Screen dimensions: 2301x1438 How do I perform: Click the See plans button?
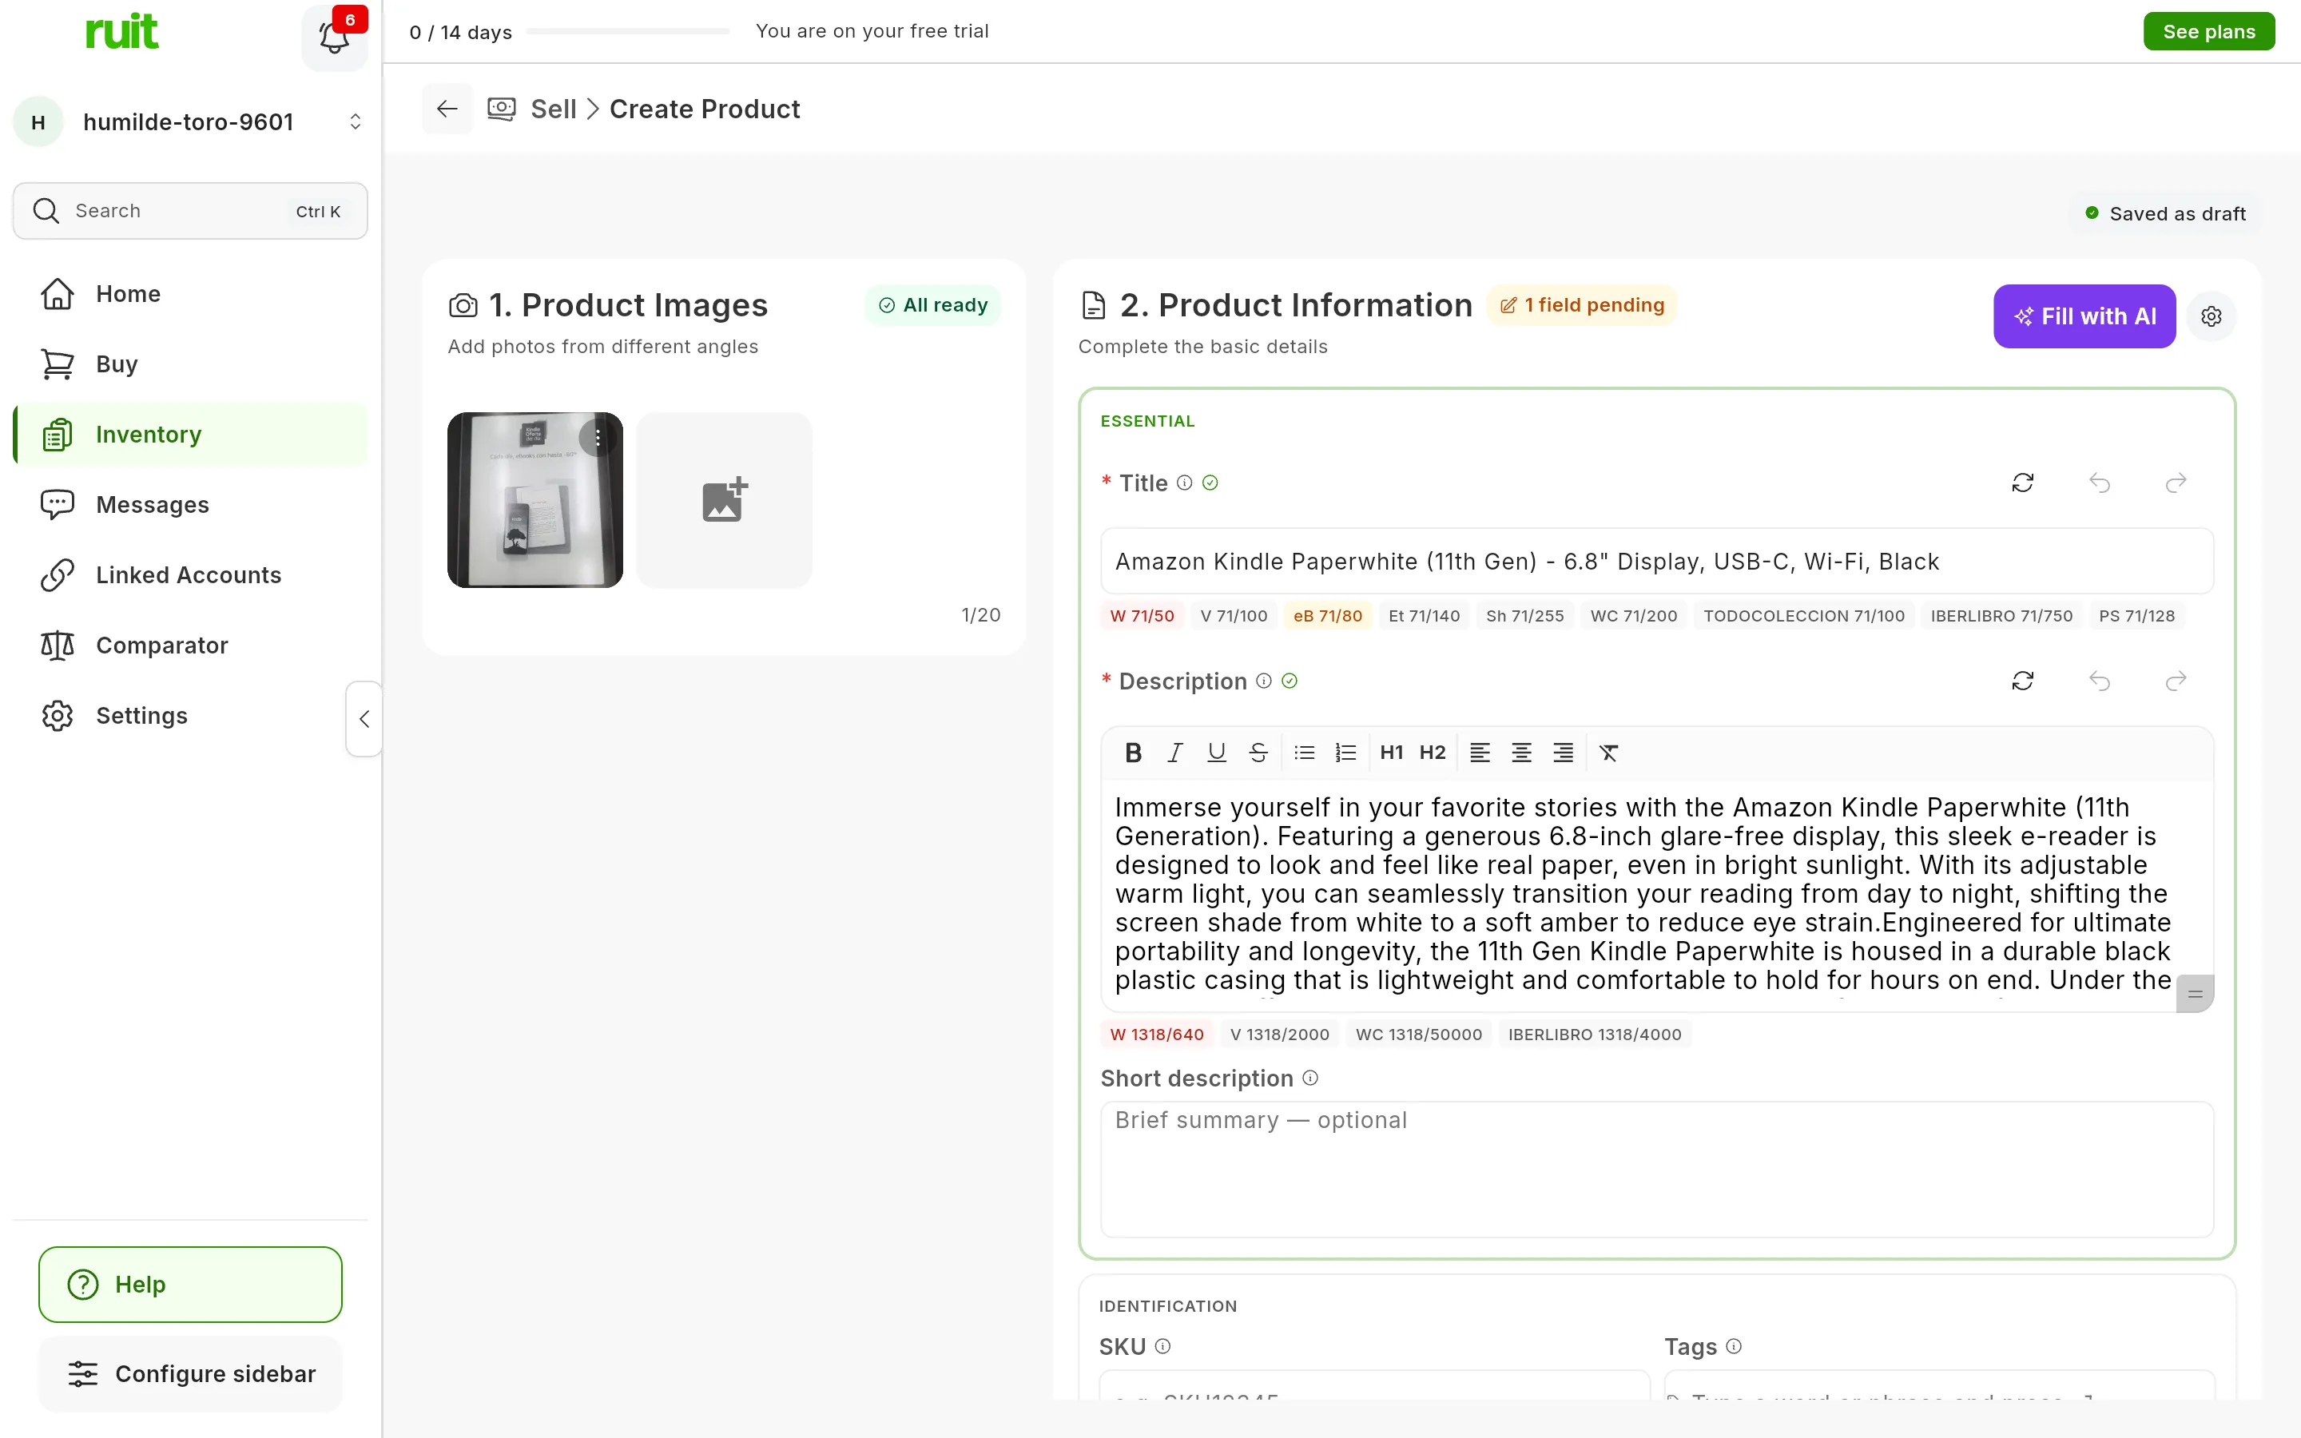tap(2209, 31)
